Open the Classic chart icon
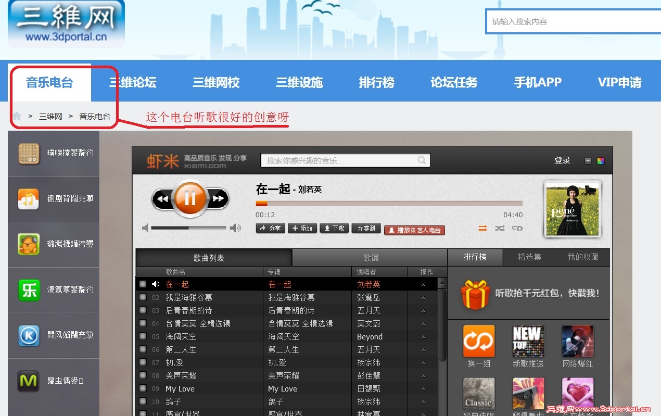This screenshot has height=416, width=661. click(x=479, y=394)
